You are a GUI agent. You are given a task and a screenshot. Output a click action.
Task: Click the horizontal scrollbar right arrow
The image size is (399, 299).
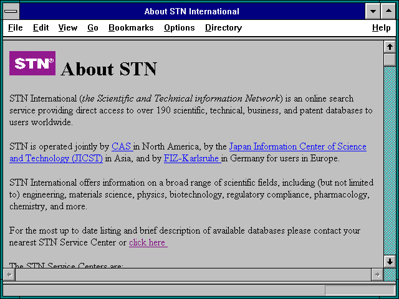[377, 275]
